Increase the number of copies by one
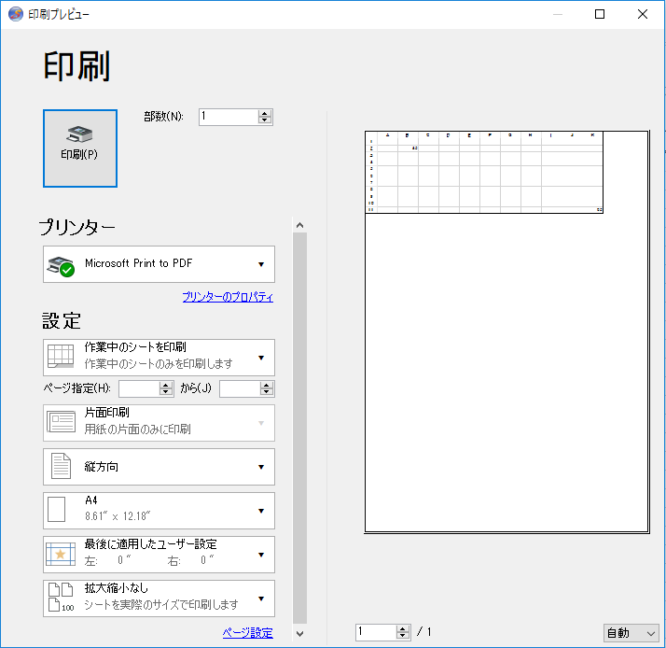The width and height of the screenshot is (666, 648). click(x=265, y=113)
